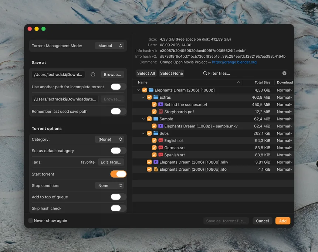The width and height of the screenshot is (318, 252).
Task: Click the video icon of Behind the scenes.mp4
Action: tap(160, 104)
